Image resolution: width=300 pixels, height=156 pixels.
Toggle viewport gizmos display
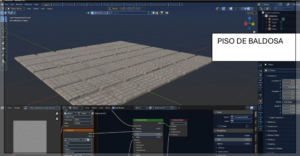point(223,9)
